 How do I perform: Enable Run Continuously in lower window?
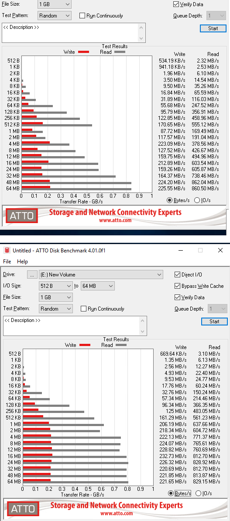click(83, 309)
